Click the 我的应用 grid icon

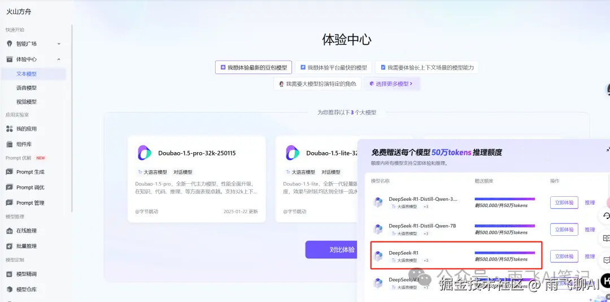click(x=10, y=128)
